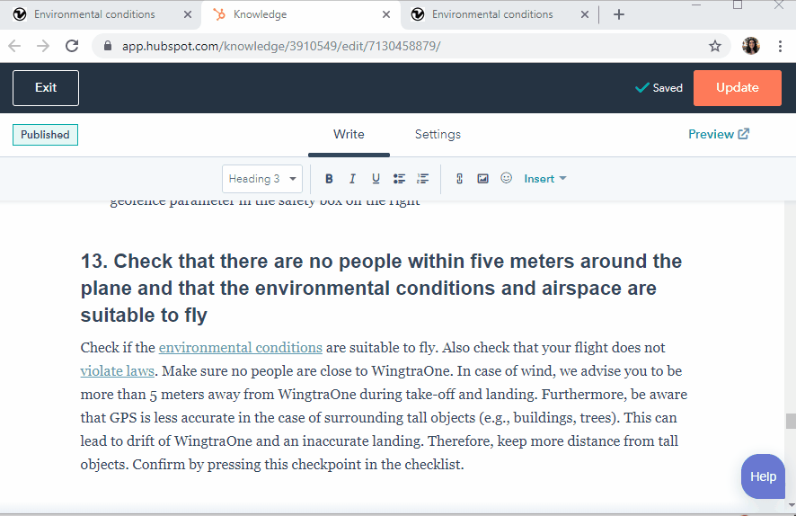The image size is (796, 516).
Task: Insert a bulleted list
Action: 400,179
